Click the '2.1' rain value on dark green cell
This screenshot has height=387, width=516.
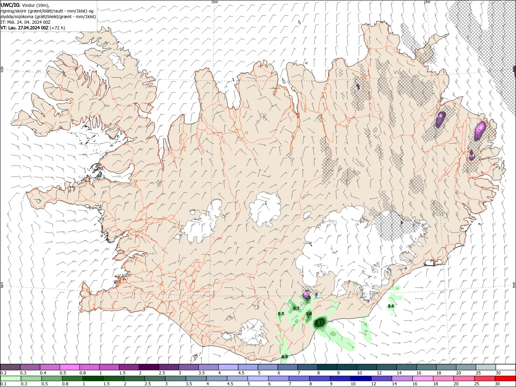click(x=318, y=323)
